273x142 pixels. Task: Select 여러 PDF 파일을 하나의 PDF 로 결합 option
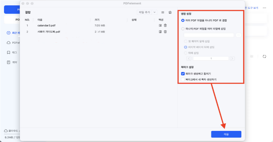click(x=183, y=21)
